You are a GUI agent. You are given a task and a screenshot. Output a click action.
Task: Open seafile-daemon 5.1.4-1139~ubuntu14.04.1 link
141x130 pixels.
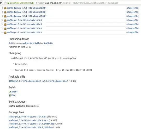tap(27, 12)
